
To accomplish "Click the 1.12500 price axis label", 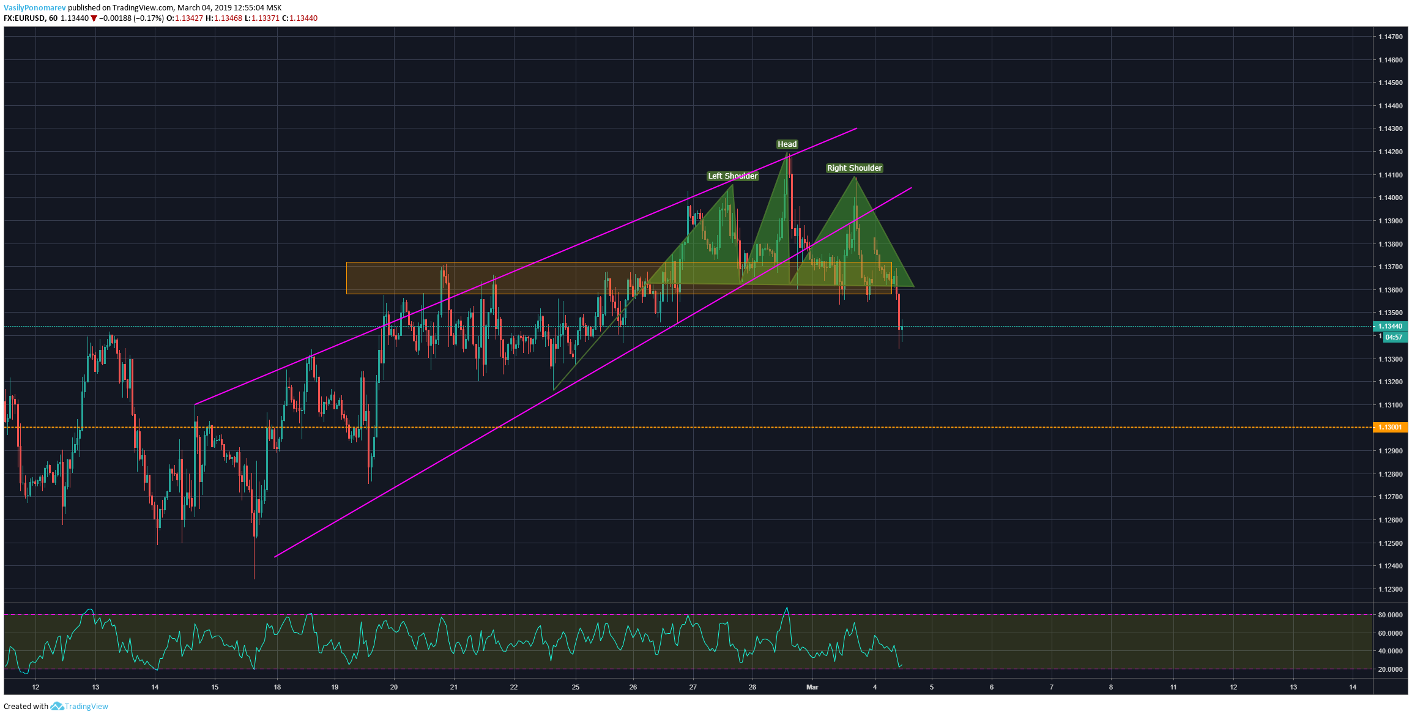I will click(x=1390, y=543).
